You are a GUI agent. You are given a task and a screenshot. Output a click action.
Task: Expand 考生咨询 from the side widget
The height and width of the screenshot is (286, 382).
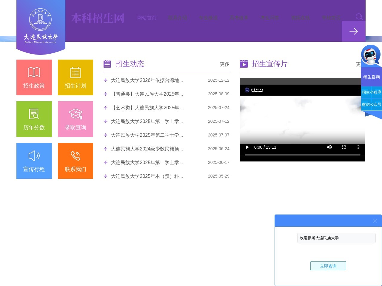pos(372,77)
